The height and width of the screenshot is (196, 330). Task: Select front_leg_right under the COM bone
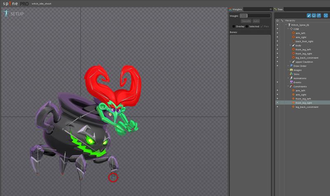[x=304, y=54]
